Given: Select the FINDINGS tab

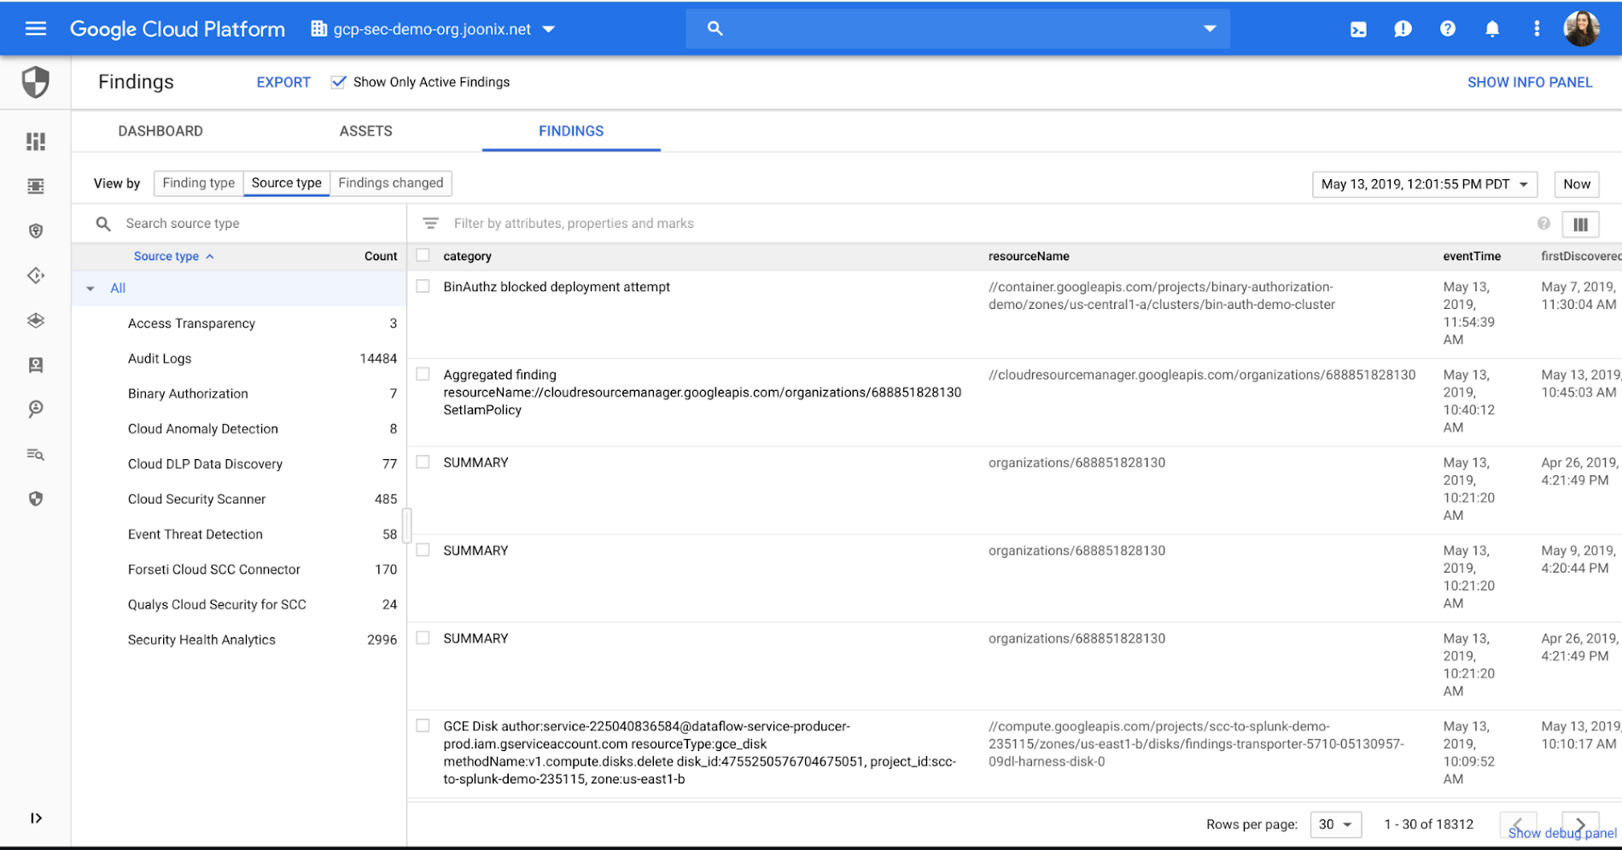Looking at the screenshot, I should tap(571, 131).
